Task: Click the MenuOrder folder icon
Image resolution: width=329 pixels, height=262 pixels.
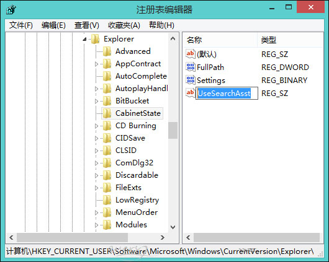Action: pyautogui.click(x=107, y=212)
